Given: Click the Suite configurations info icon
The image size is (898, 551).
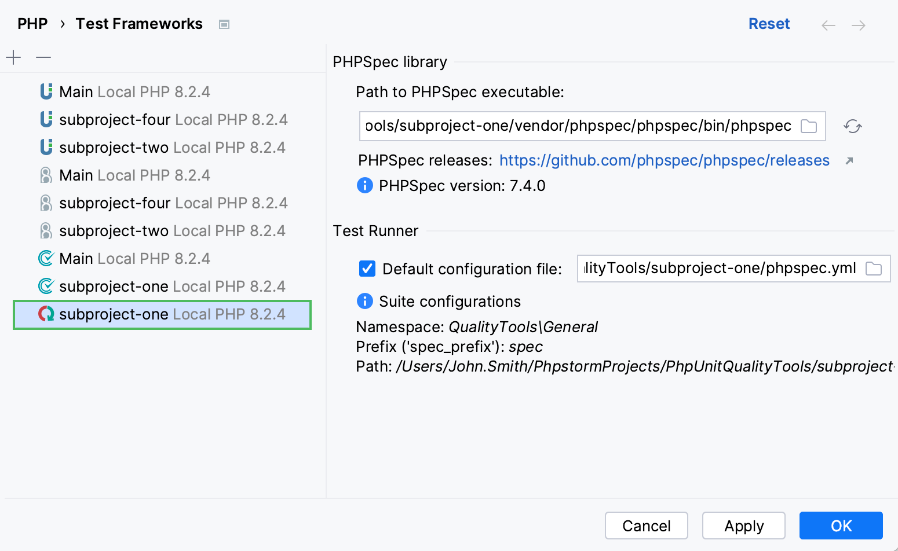Looking at the screenshot, I should [364, 301].
